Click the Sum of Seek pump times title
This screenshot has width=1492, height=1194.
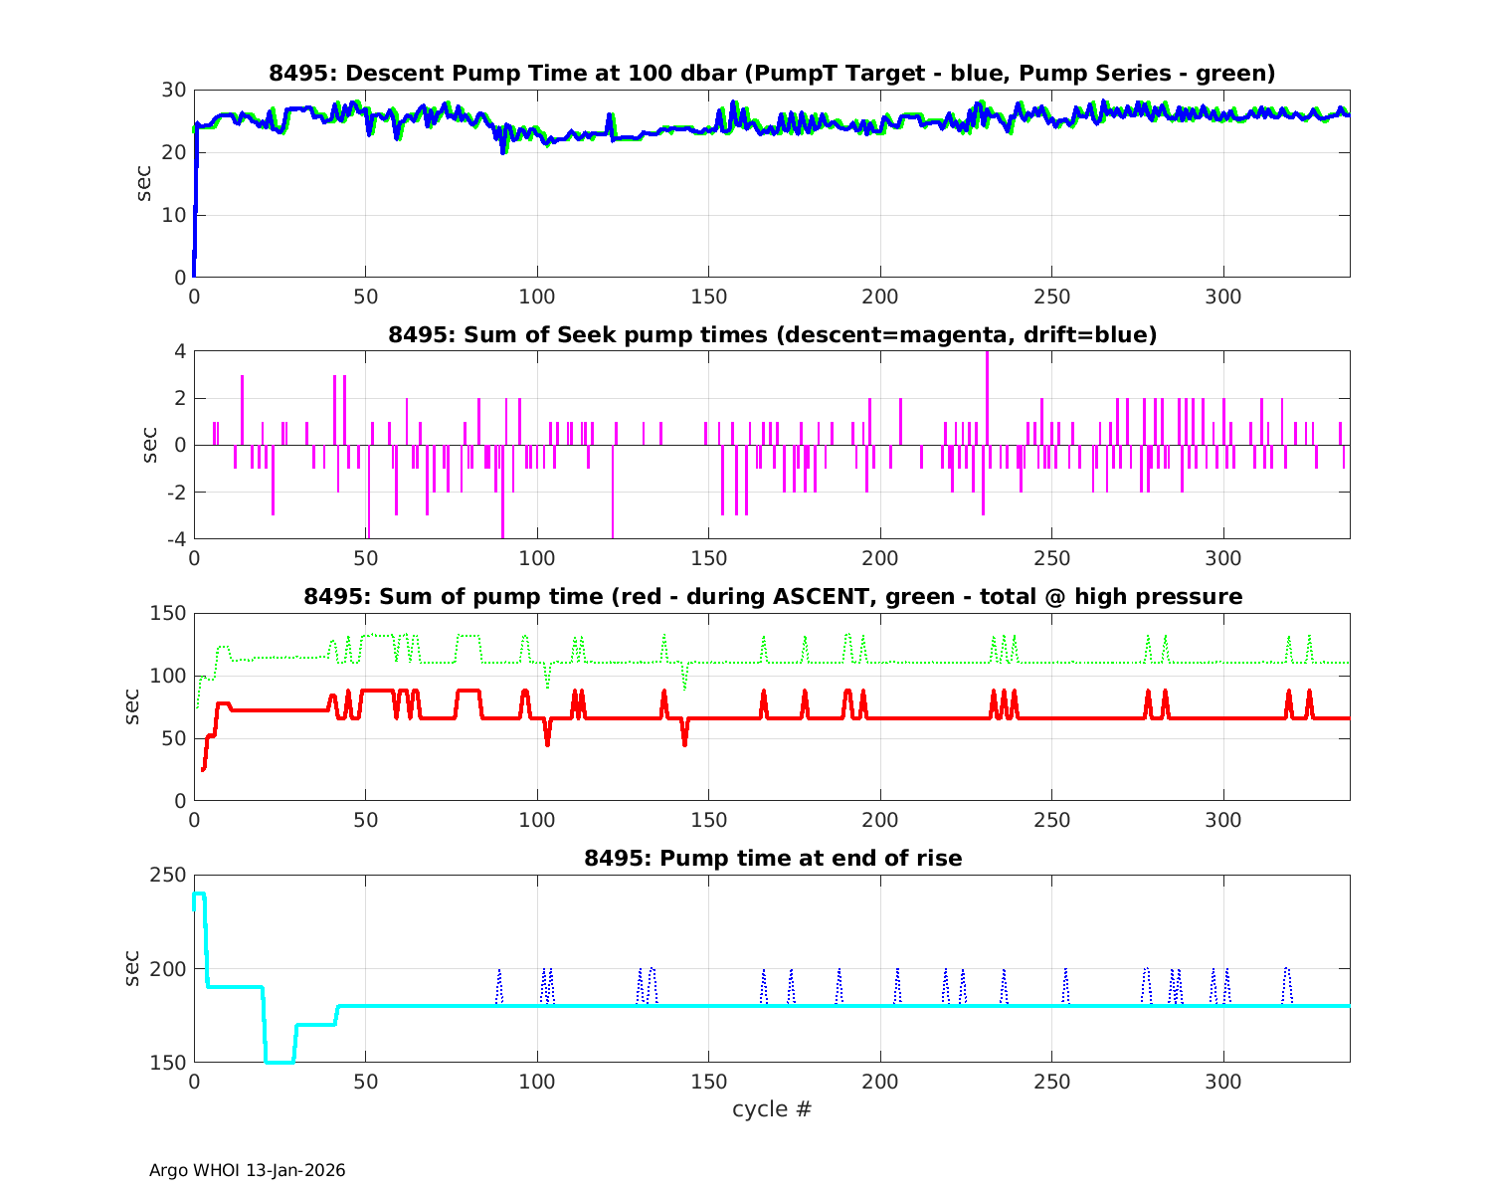(772, 335)
